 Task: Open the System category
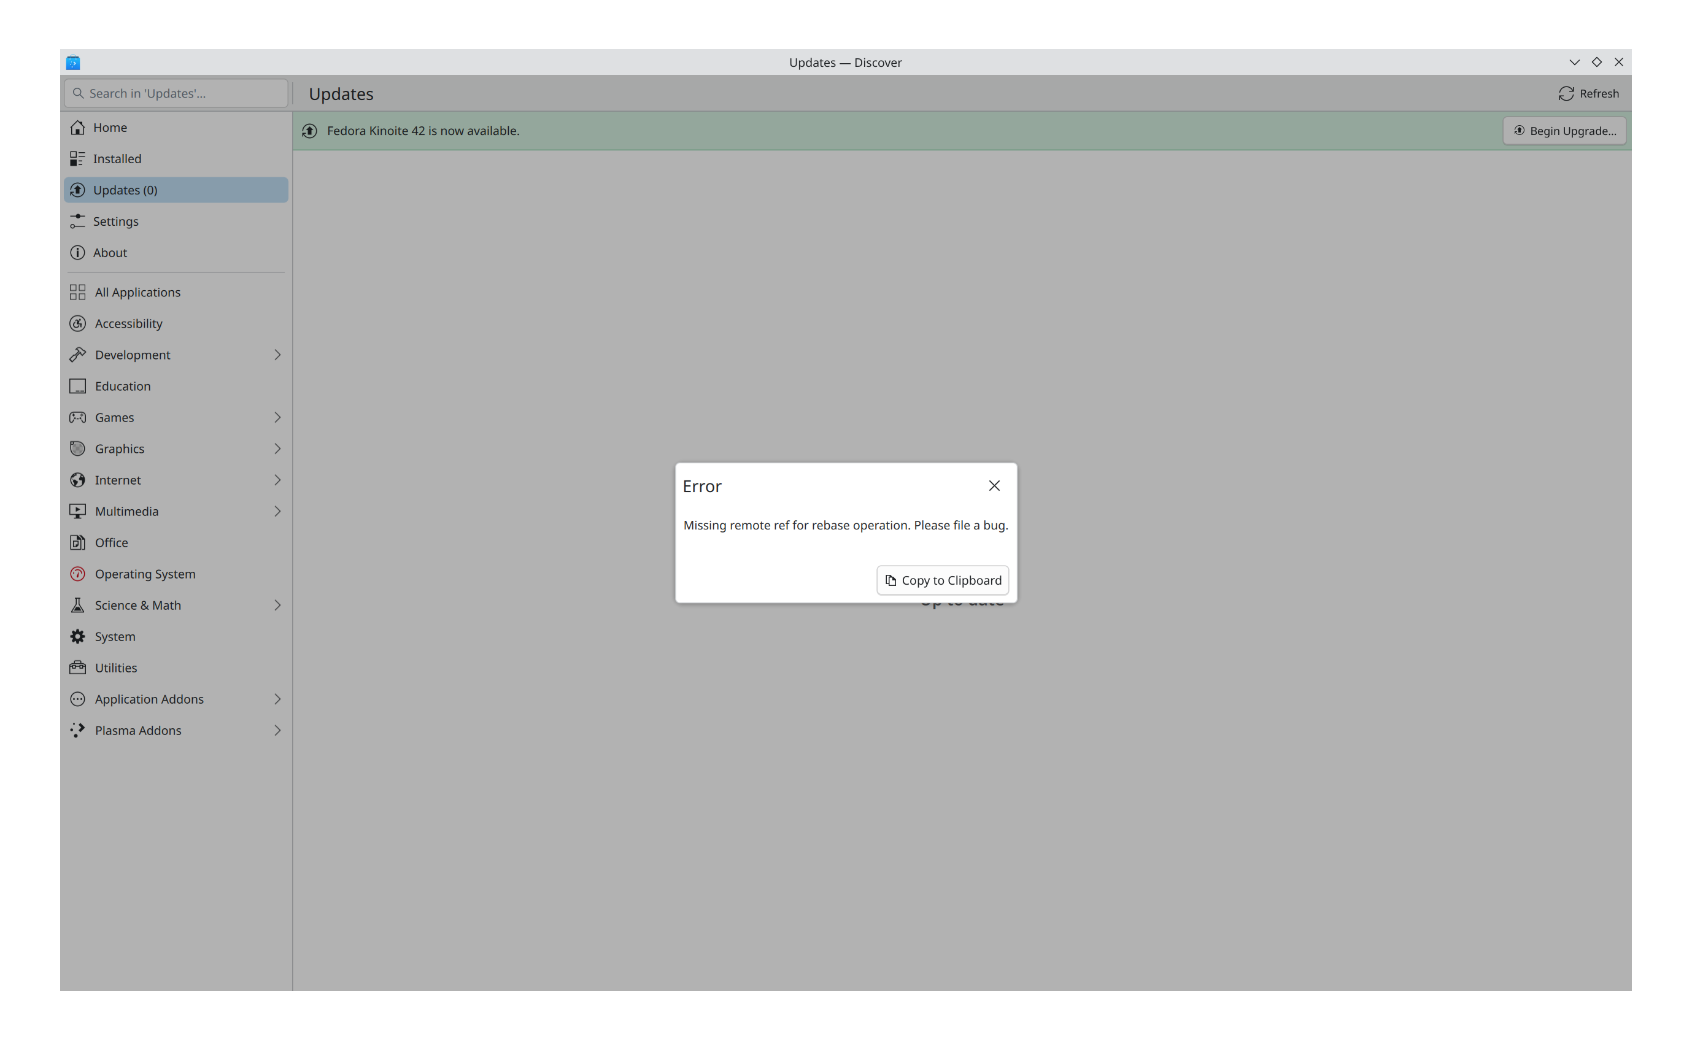point(176,636)
